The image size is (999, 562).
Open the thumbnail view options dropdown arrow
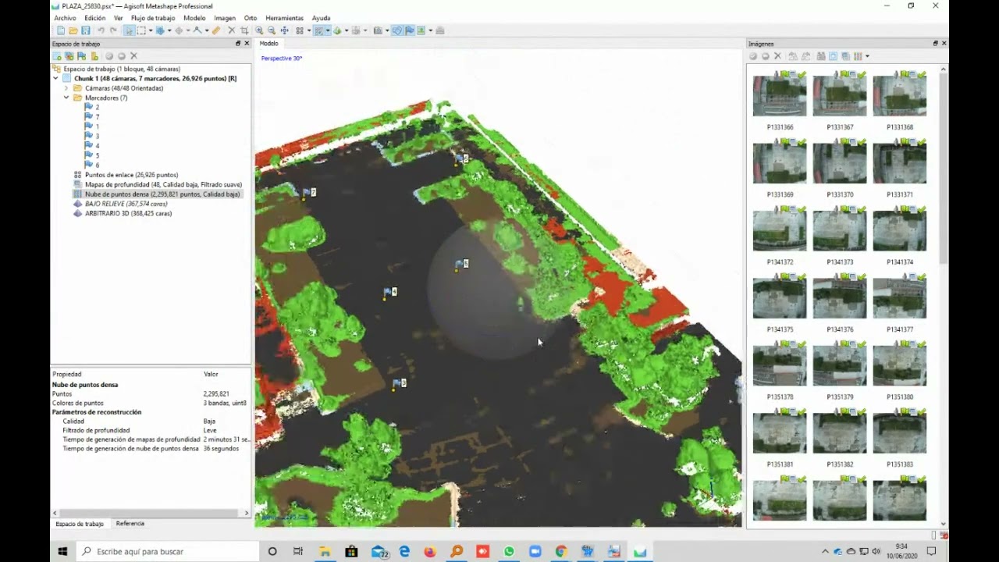(867, 56)
